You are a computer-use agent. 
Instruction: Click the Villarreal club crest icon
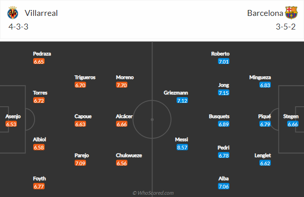pos(13,13)
